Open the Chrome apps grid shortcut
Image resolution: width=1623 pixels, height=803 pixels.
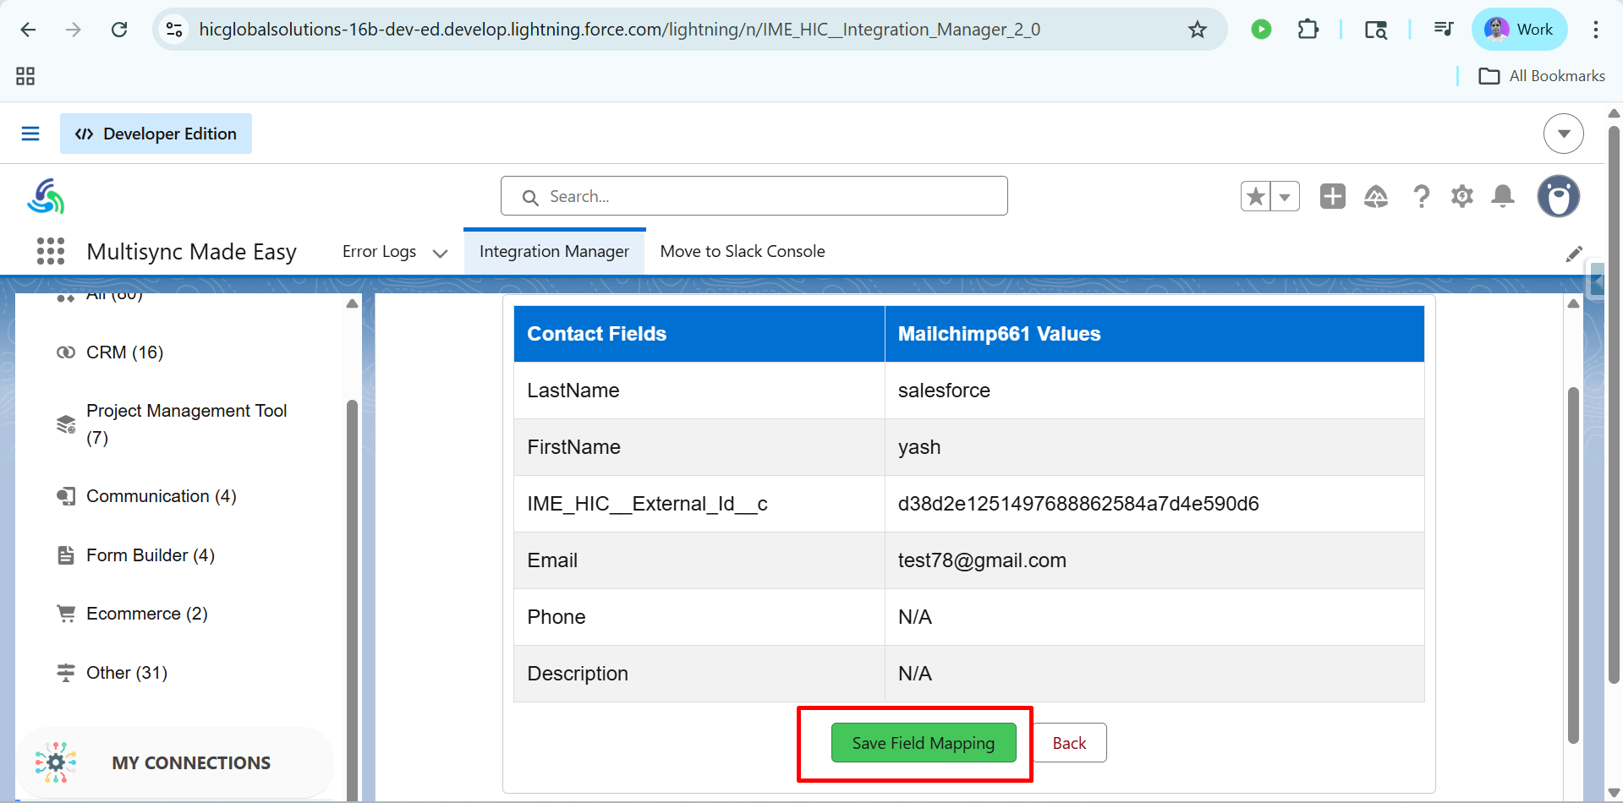point(25,76)
